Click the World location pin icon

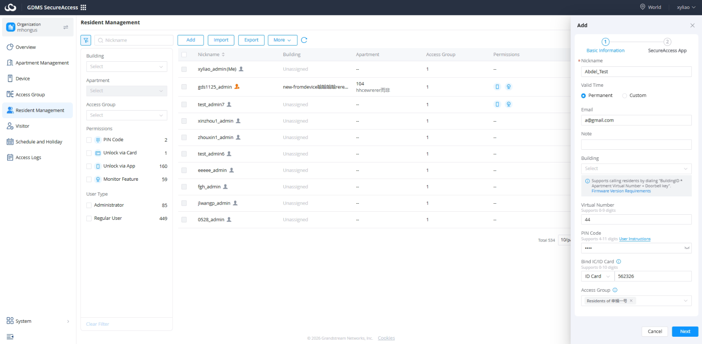[x=642, y=7]
